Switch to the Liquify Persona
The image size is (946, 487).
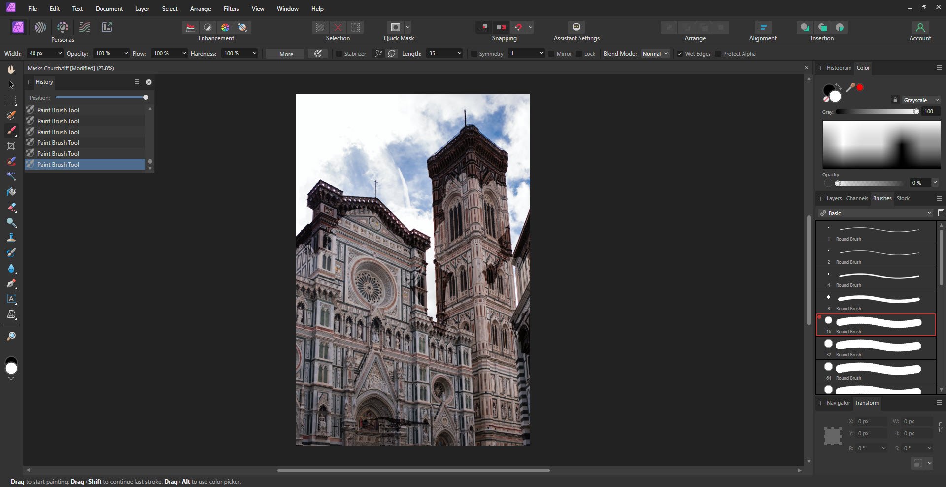point(40,27)
